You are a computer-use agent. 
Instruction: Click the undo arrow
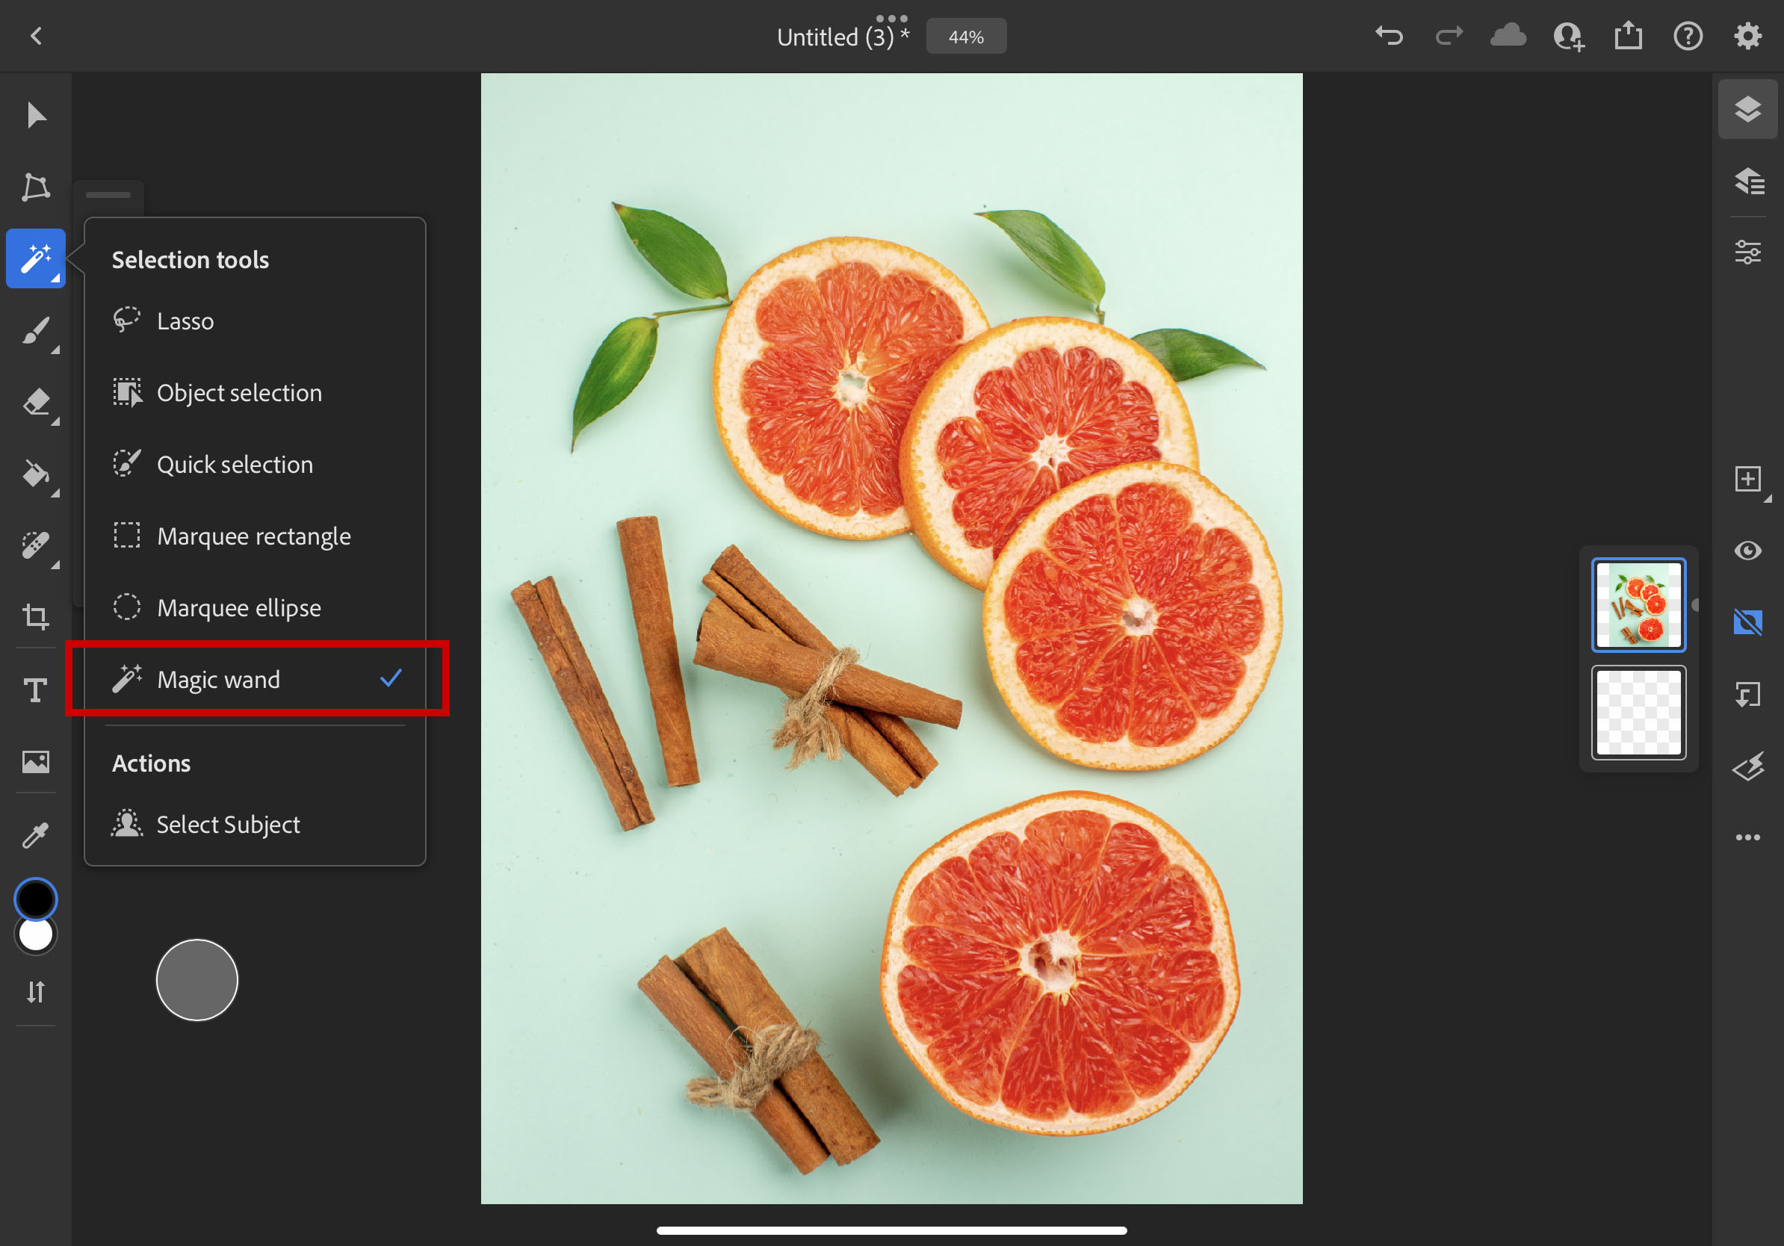click(x=1390, y=36)
